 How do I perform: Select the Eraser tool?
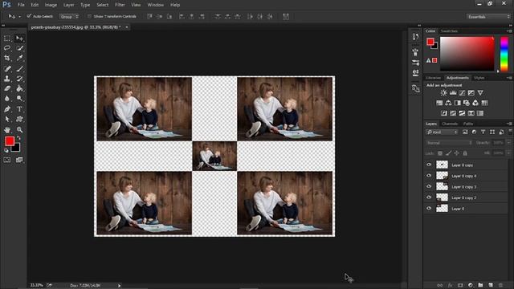pos(7,88)
